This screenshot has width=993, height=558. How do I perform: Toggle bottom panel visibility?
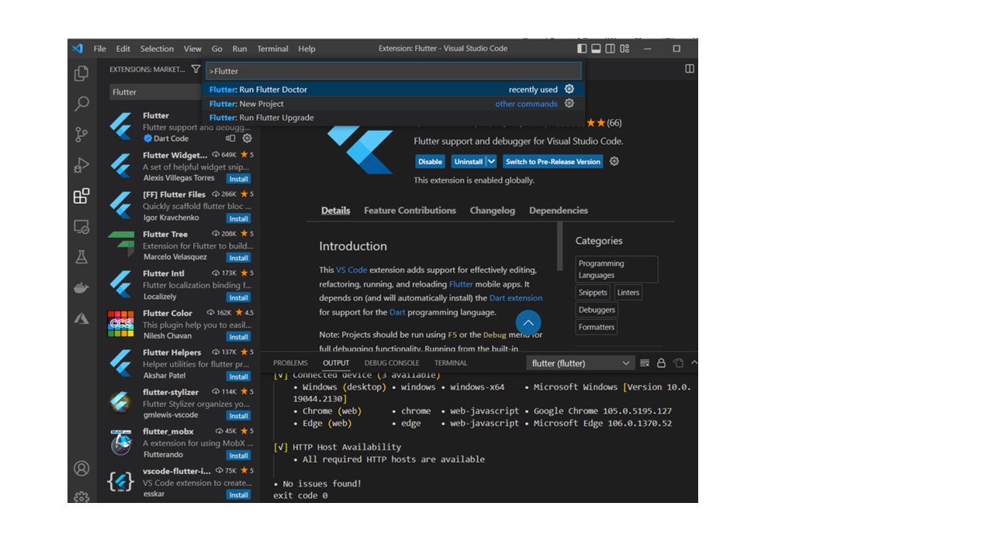(596, 48)
